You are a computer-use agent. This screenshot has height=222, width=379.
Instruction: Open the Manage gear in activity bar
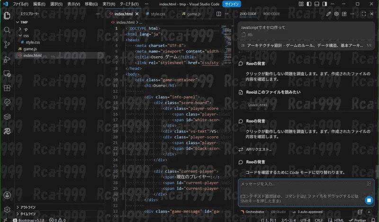(7, 209)
